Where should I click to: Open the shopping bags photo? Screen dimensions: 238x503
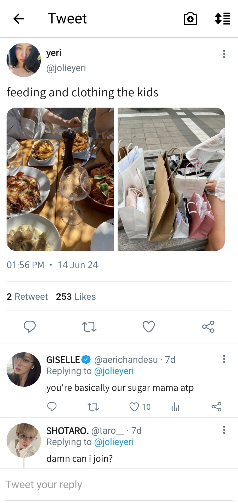click(x=171, y=179)
